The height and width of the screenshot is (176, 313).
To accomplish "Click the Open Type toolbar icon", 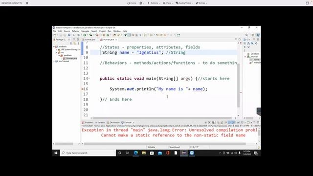I will pos(114,35).
